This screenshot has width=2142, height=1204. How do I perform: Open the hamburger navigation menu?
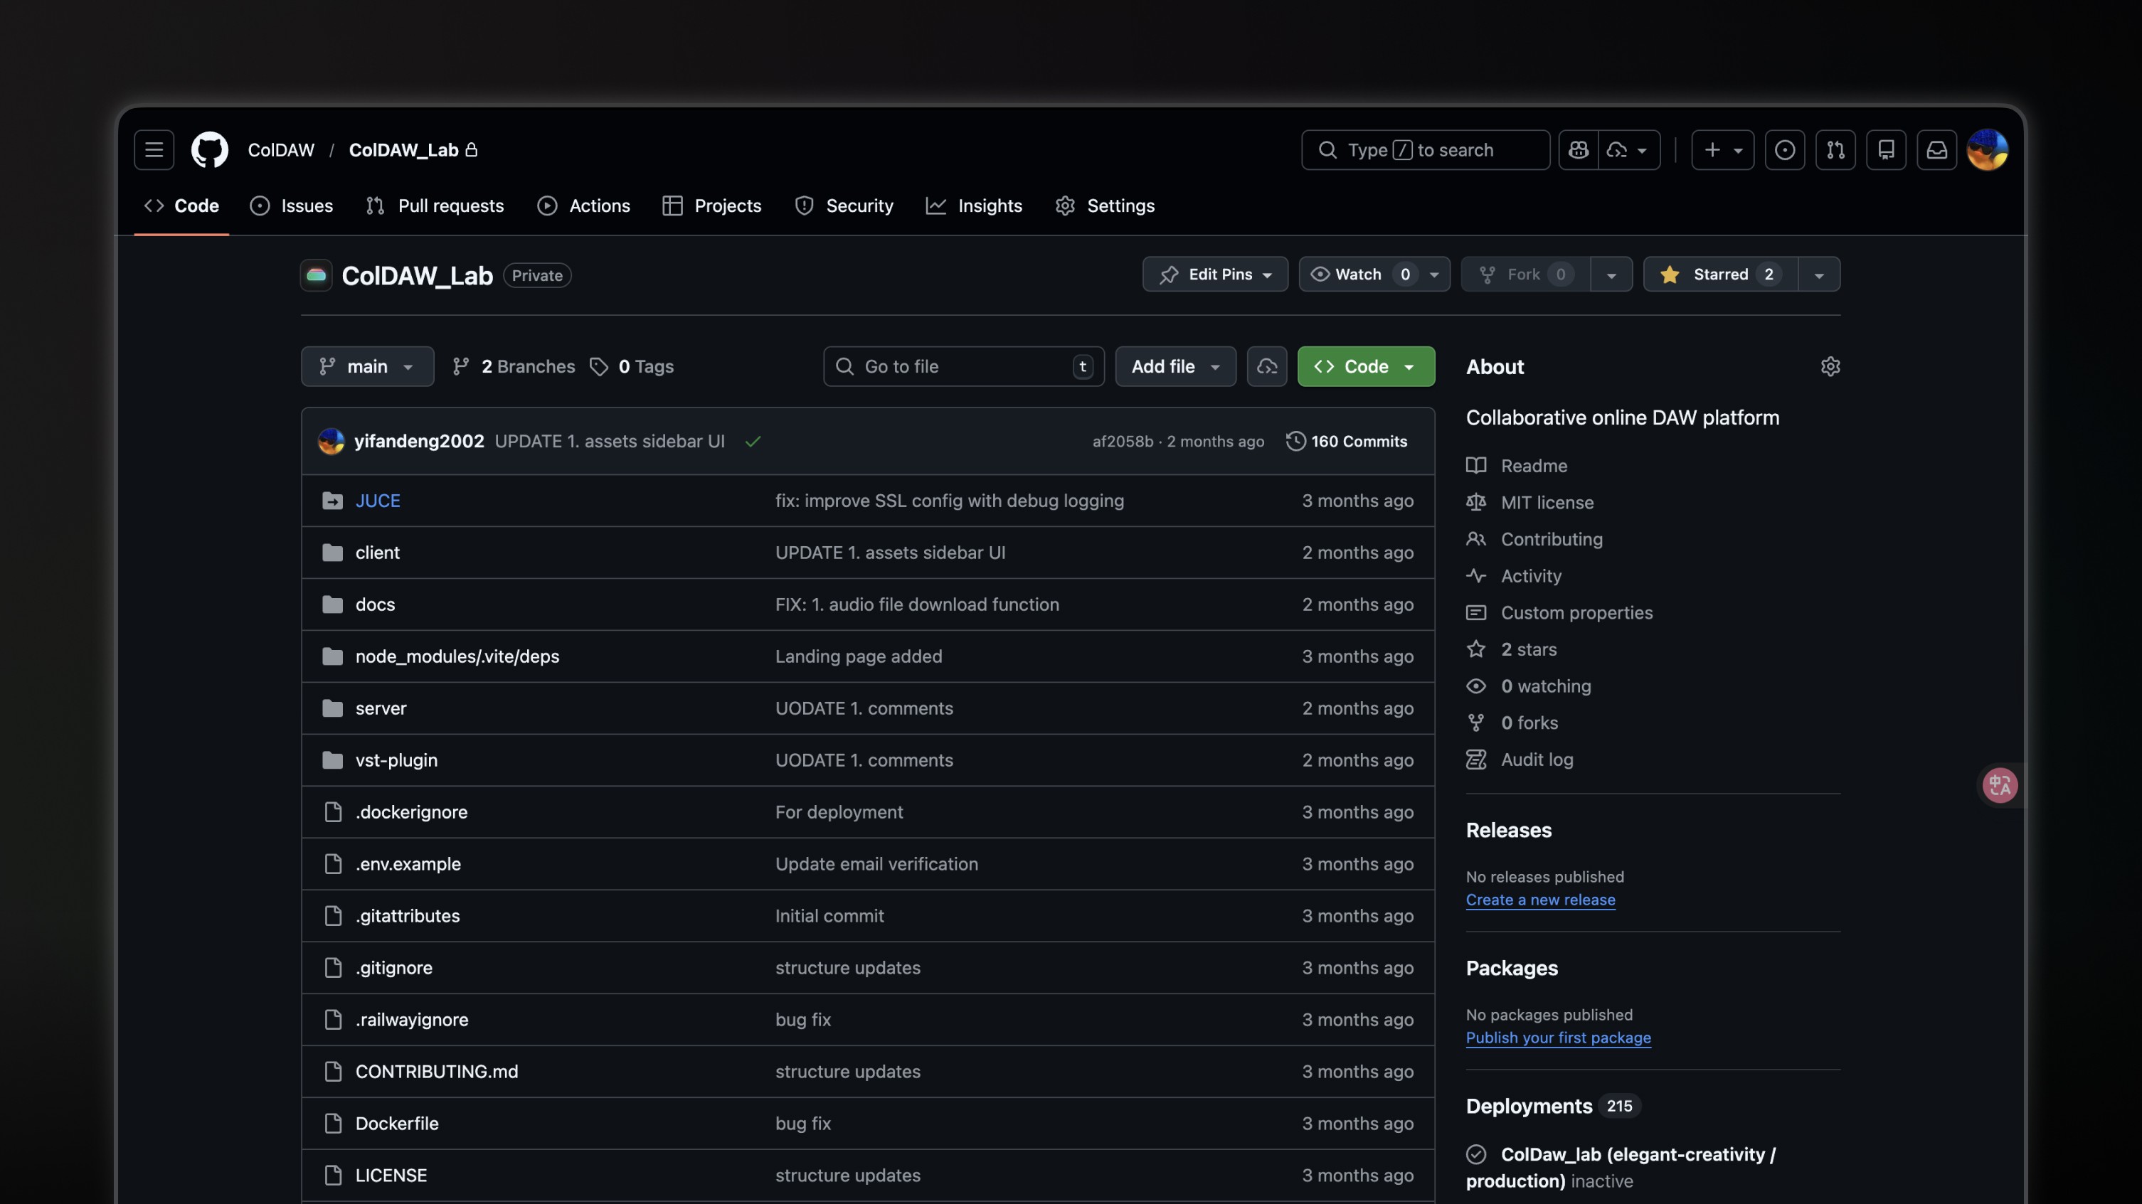tap(154, 149)
